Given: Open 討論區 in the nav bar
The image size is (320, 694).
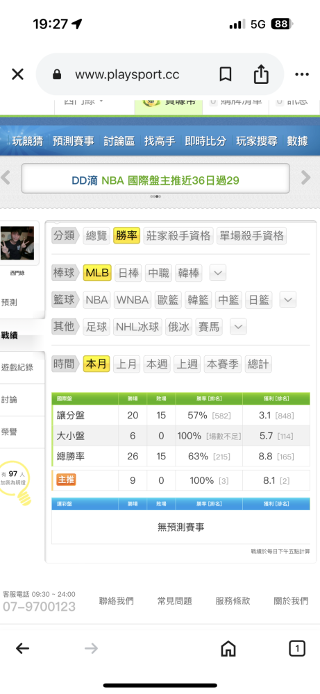Looking at the screenshot, I should (x=119, y=141).
